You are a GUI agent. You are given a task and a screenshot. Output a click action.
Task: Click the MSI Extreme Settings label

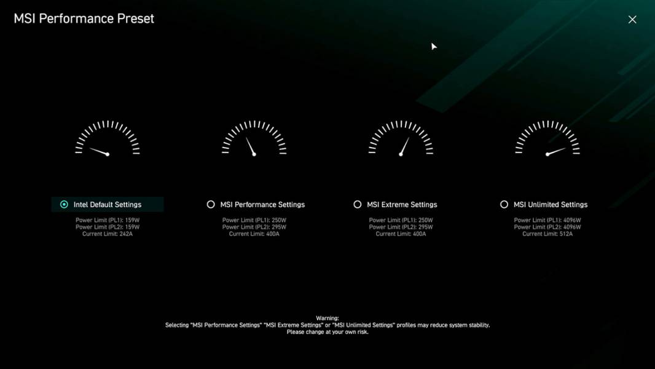tap(402, 204)
